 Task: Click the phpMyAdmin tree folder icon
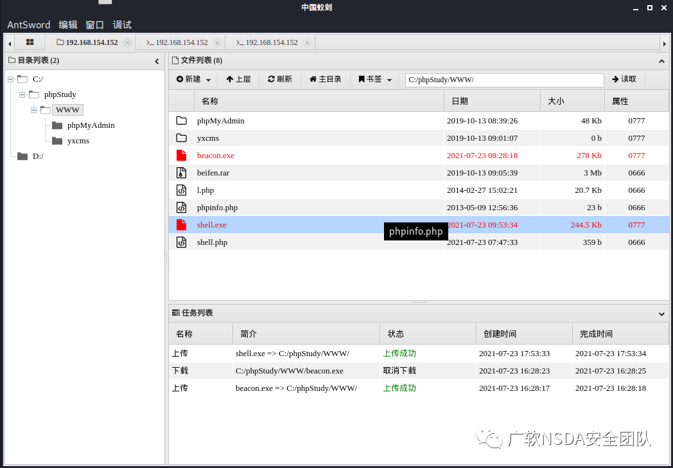click(x=57, y=125)
